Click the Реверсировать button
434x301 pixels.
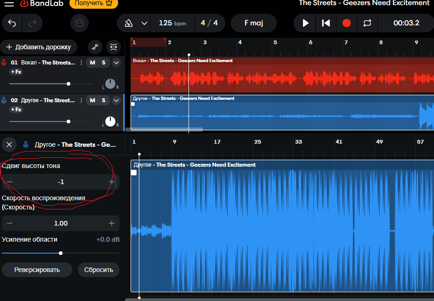[37, 270]
